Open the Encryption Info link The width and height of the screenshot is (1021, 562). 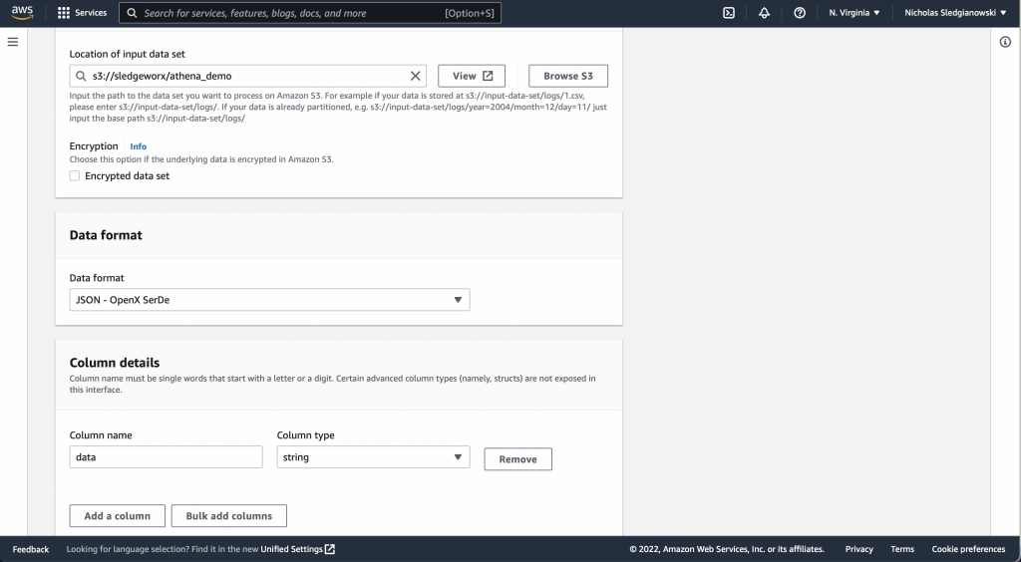pyautogui.click(x=138, y=146)
